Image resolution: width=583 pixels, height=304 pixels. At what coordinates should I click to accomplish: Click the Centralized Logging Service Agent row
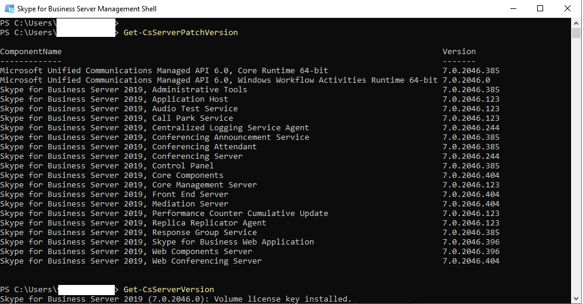click(250, 128)
